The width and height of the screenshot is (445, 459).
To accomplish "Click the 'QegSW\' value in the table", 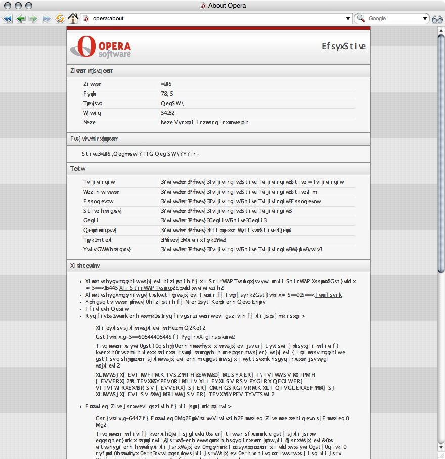I will point(172,103).
